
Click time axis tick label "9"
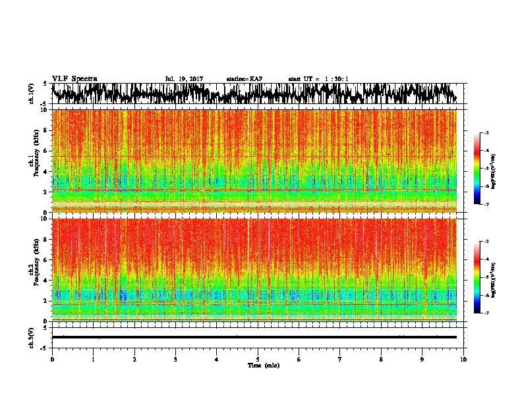point(422,360)
